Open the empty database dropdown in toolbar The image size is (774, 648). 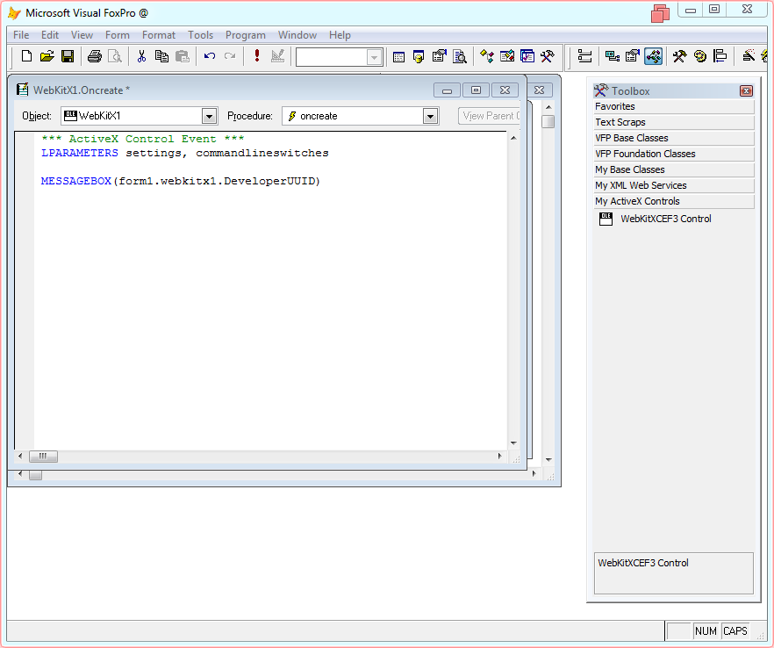click(x=374, y=57)
